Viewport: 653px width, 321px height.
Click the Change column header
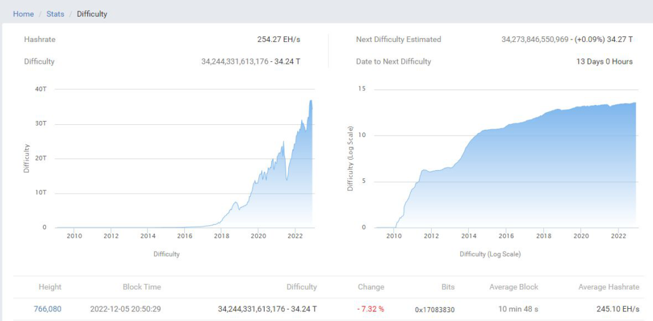[371, 287]
